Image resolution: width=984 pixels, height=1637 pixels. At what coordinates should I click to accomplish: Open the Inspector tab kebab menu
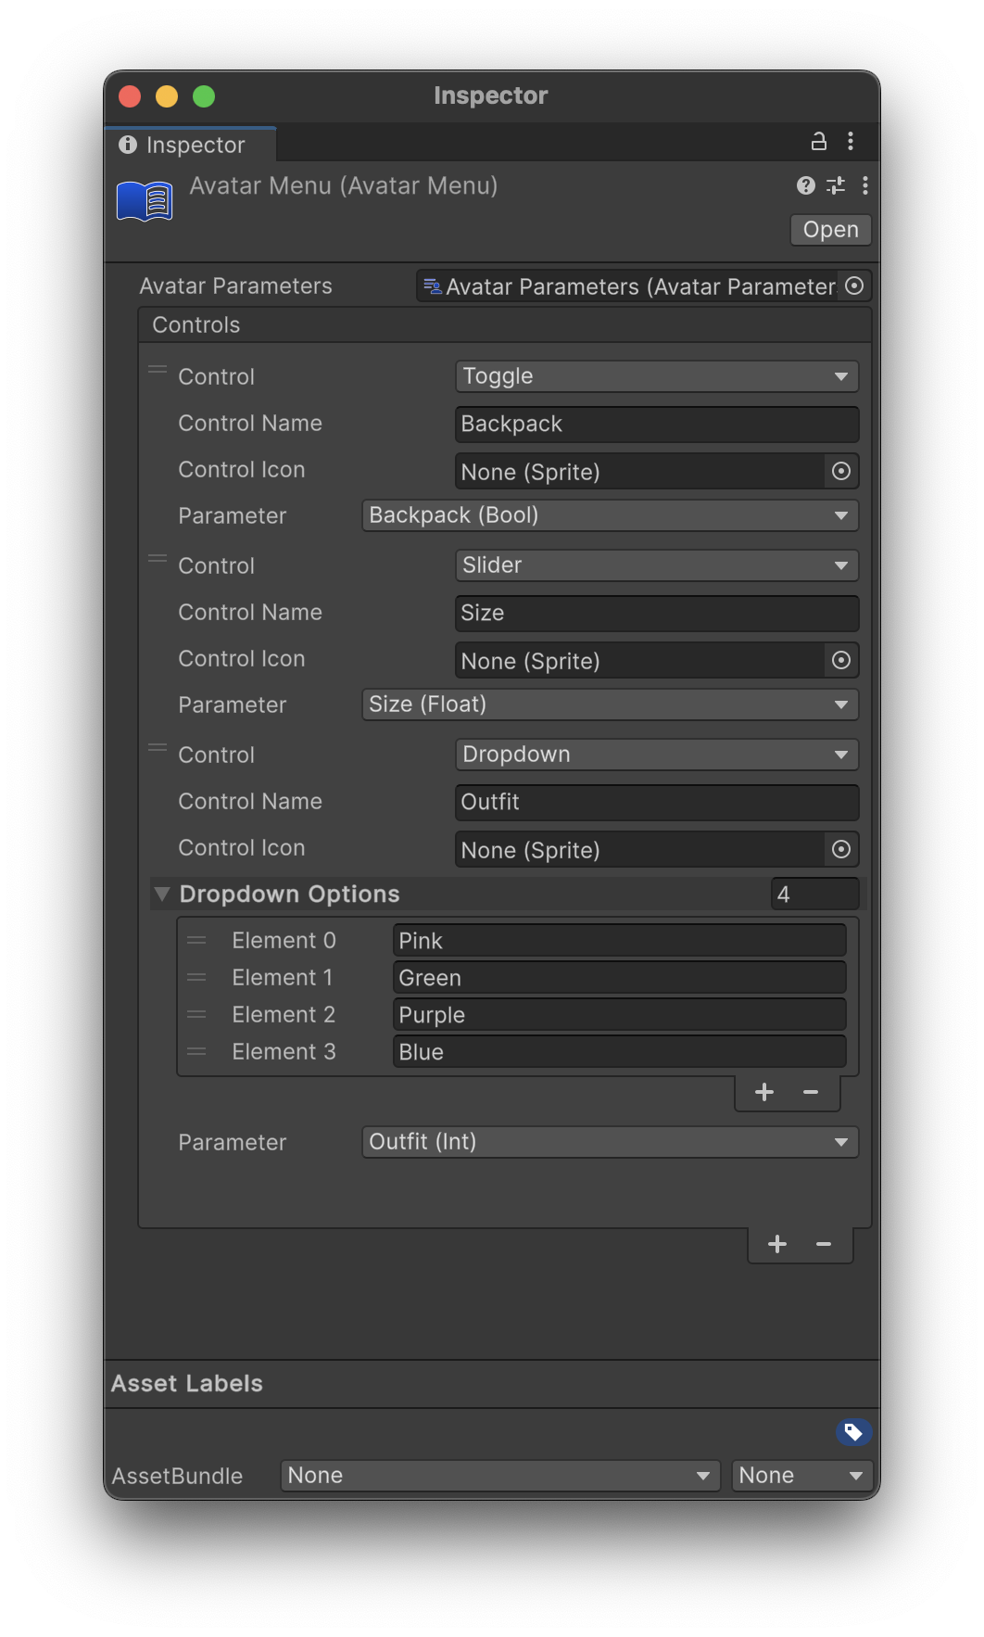click(851, 142)
